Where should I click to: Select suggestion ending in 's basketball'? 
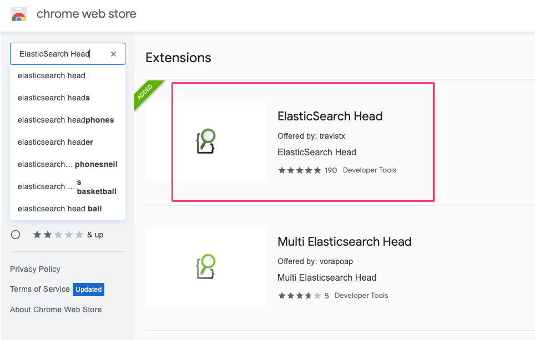pos(68,186)
